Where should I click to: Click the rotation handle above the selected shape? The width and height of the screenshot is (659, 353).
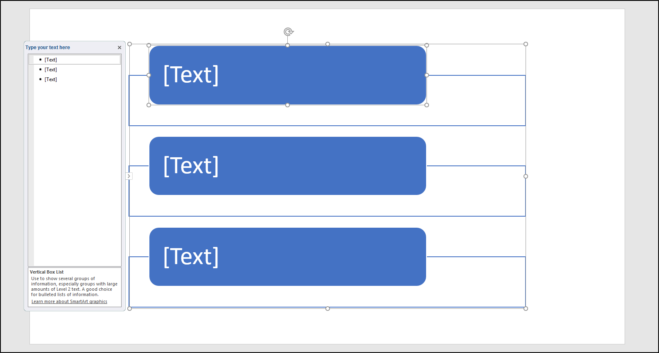tap(289, 32)
